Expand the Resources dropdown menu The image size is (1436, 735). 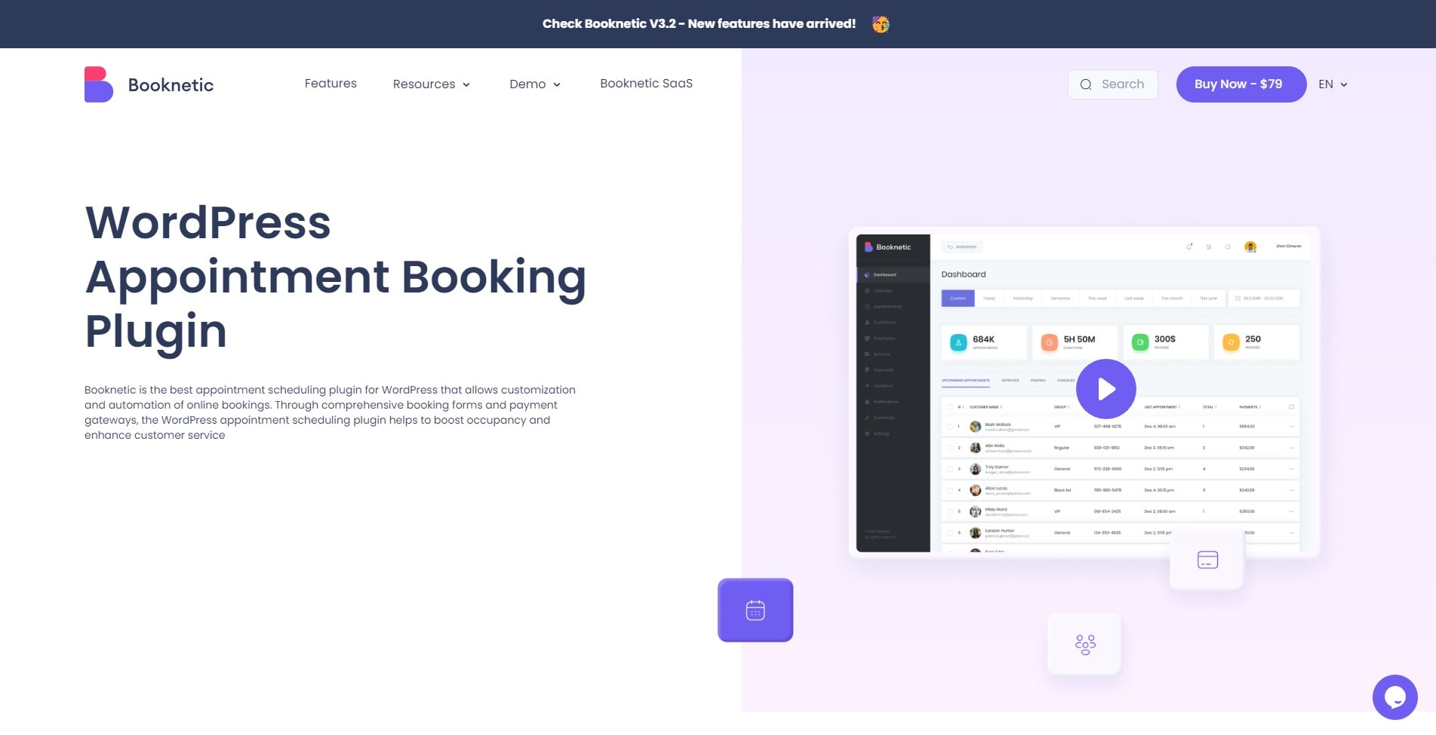tap(432, 84)
